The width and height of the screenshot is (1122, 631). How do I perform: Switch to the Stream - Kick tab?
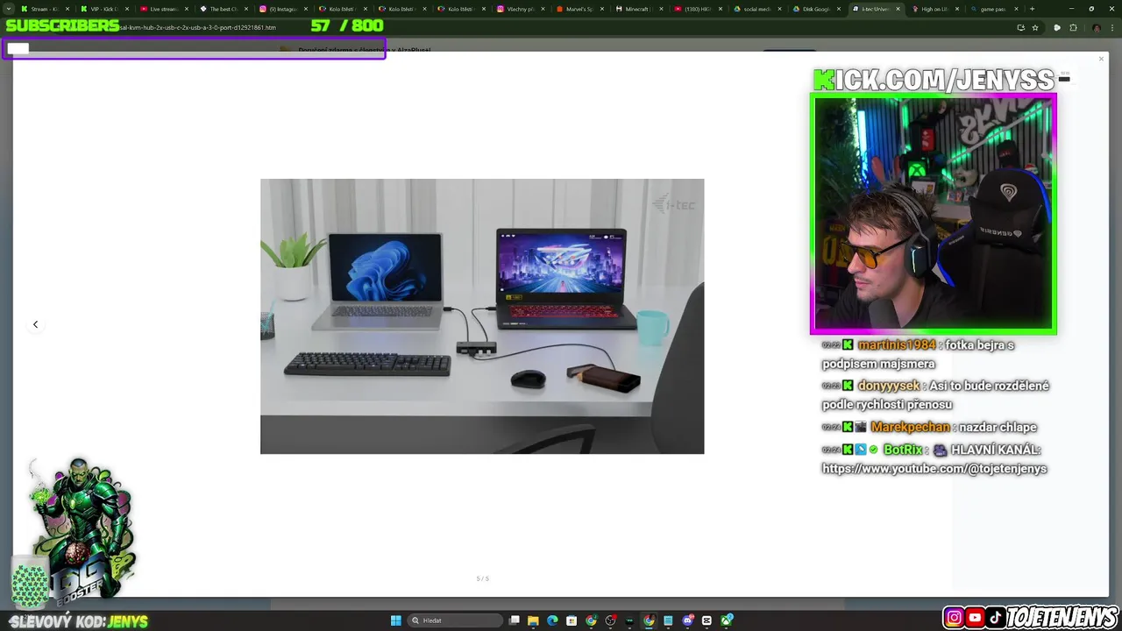pos(44,9)
